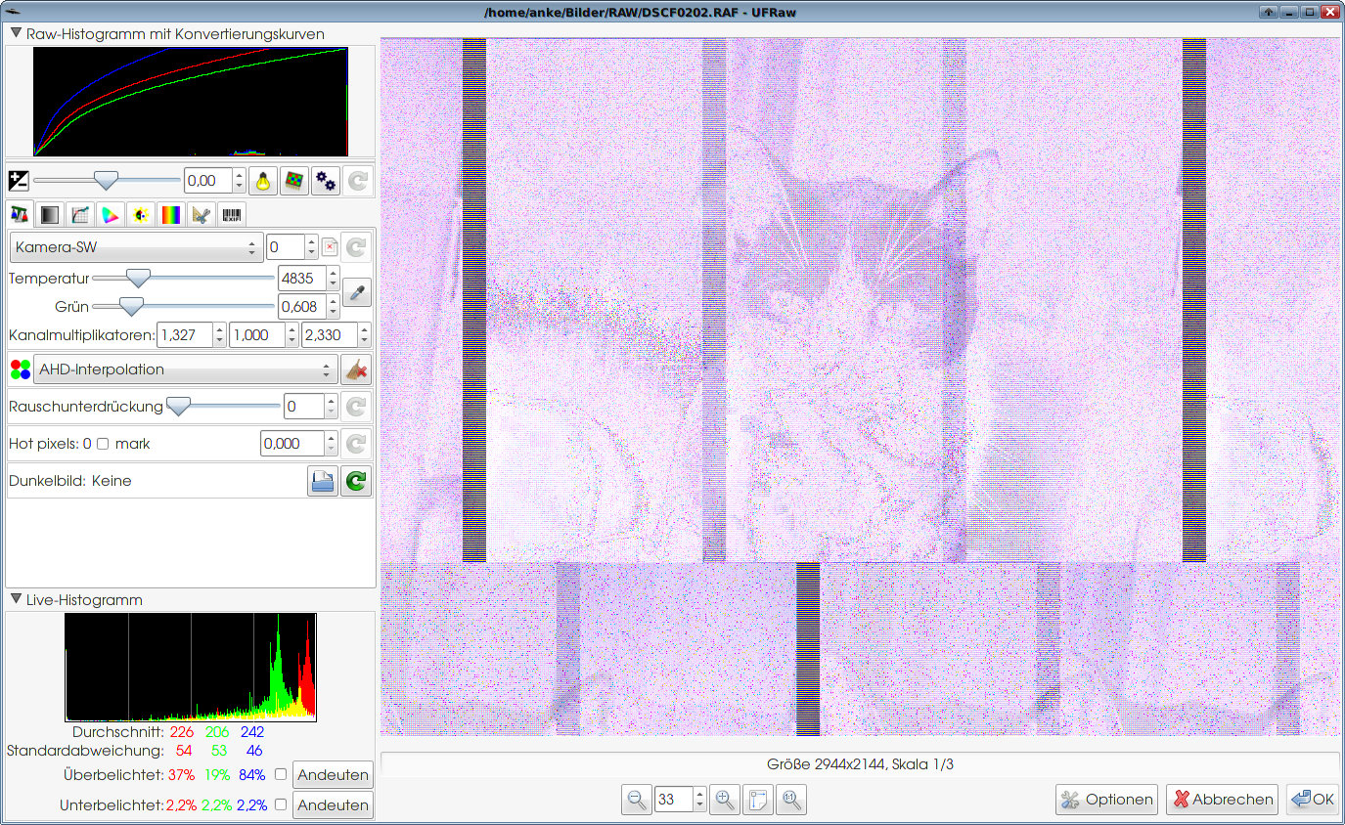Reset hot pixels threshold with its arrow icon
This screenshot has height=825, width=1345.
(357, 444)
